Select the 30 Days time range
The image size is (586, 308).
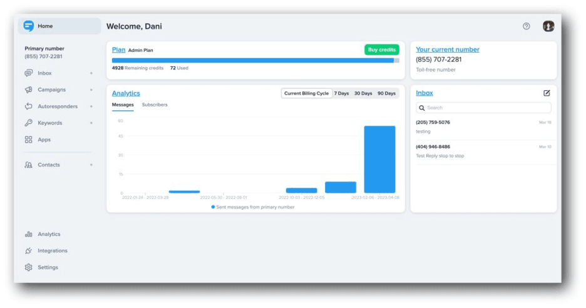coord(363,93)
